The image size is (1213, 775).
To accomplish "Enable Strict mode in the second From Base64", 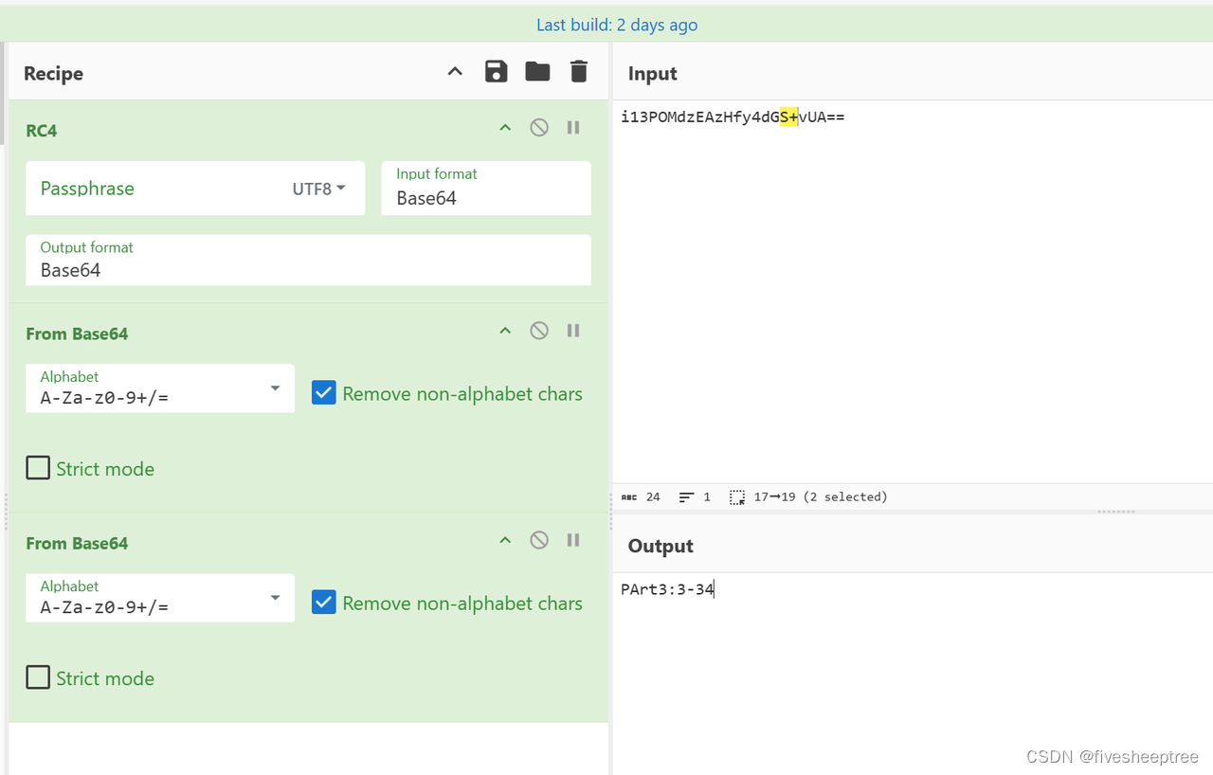I will [x=38, y=676].
